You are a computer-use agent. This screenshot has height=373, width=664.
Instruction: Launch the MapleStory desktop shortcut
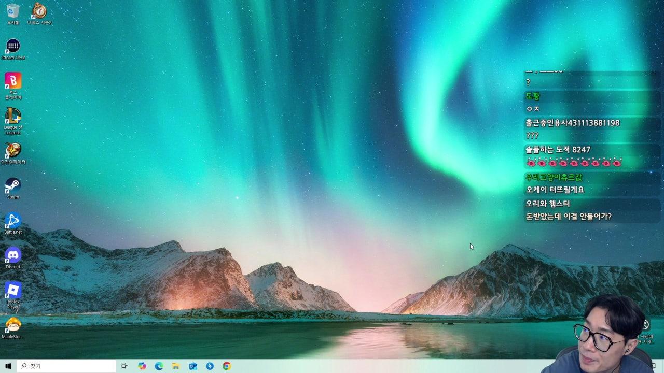click(13, 328)
